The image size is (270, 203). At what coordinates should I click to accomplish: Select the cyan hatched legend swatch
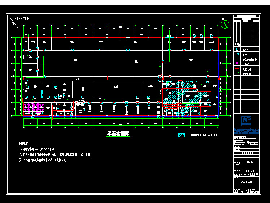(x=182, y=135)
